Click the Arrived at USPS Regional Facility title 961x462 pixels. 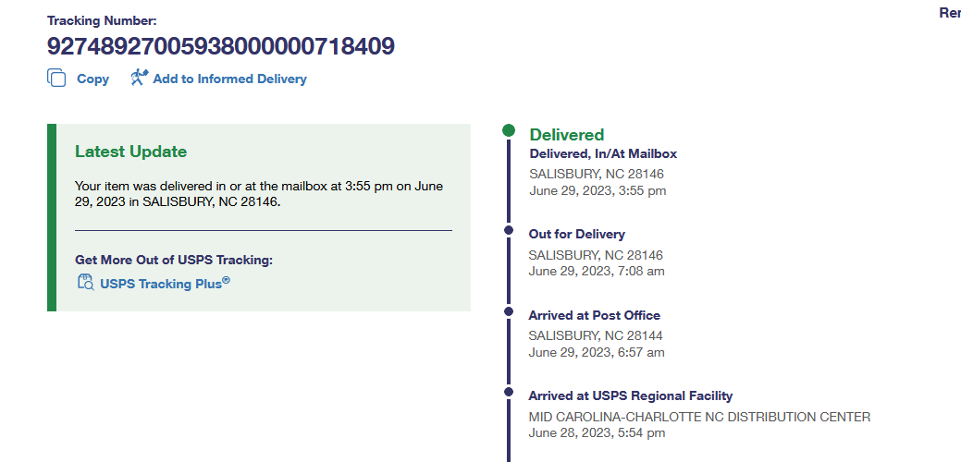pyautogui.click(x=630, y=396)
